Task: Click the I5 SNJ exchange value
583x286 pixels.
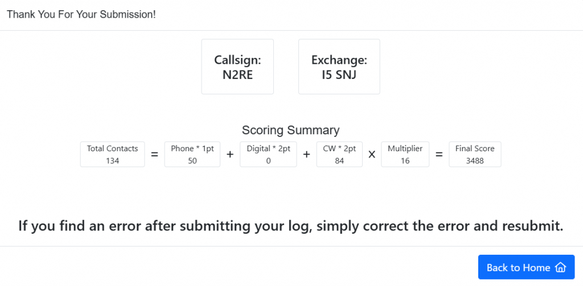Action: pyautogui.click(x=339, y=74)
